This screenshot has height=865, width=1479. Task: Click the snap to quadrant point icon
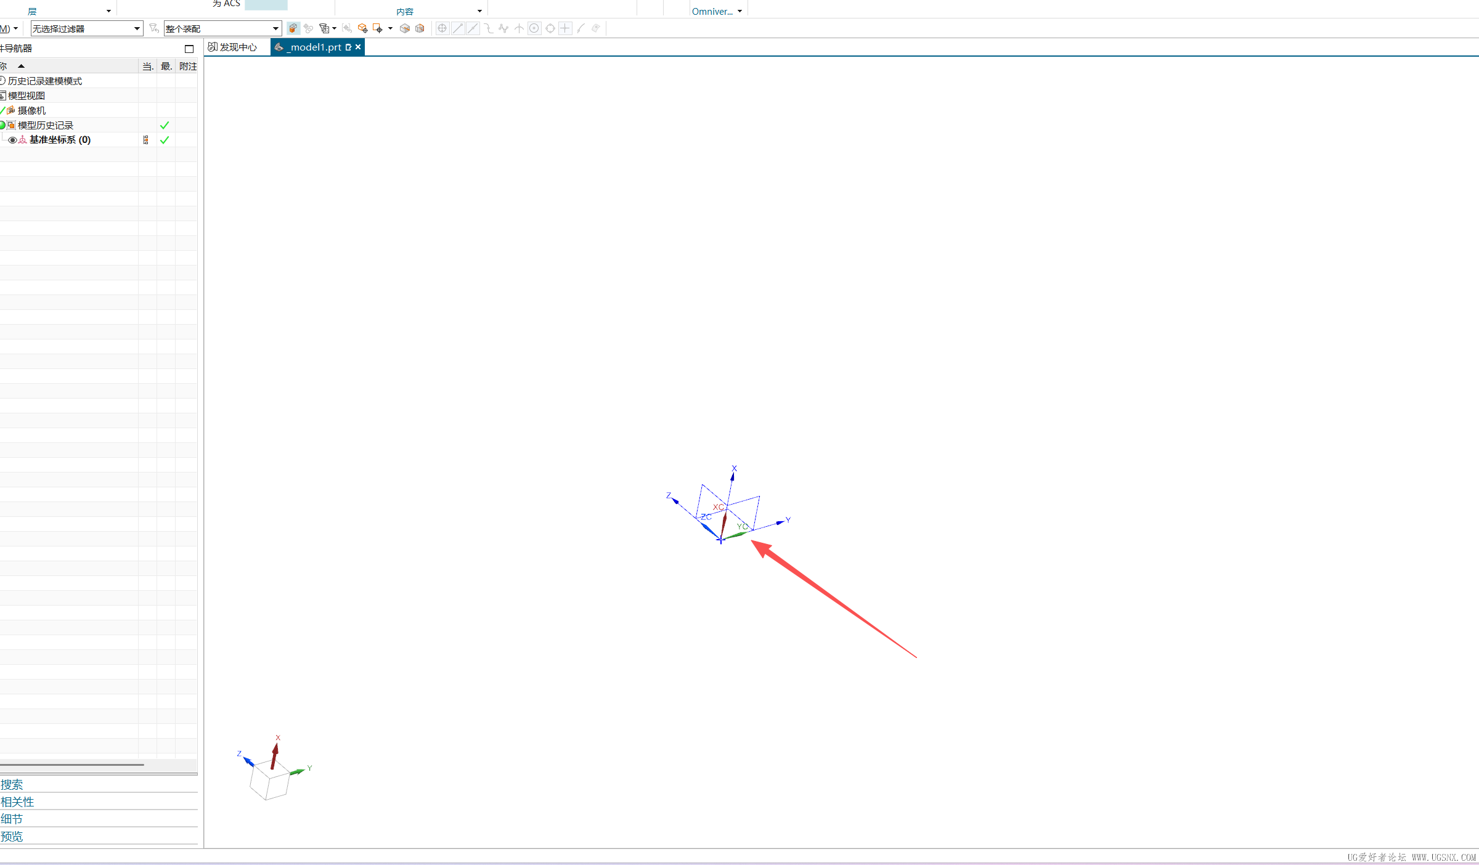tap(550, 28)
